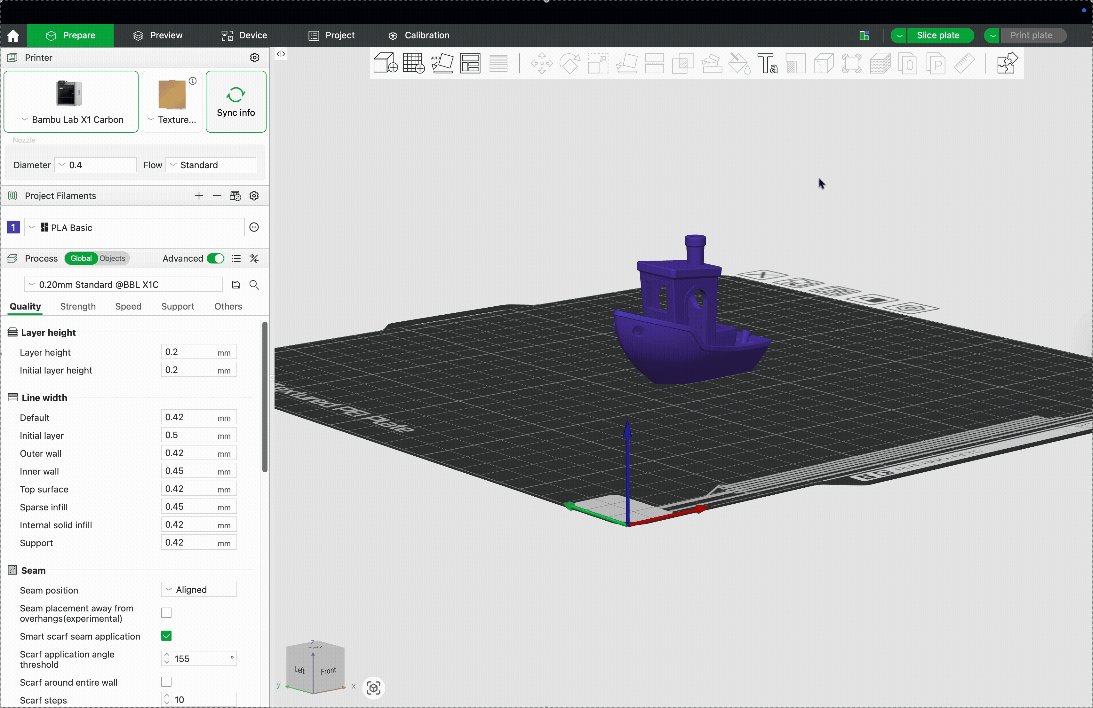Click the Add plate grid icon
Image resolution: width=1093 pixels, height=708 pixels.
[413, 63]
